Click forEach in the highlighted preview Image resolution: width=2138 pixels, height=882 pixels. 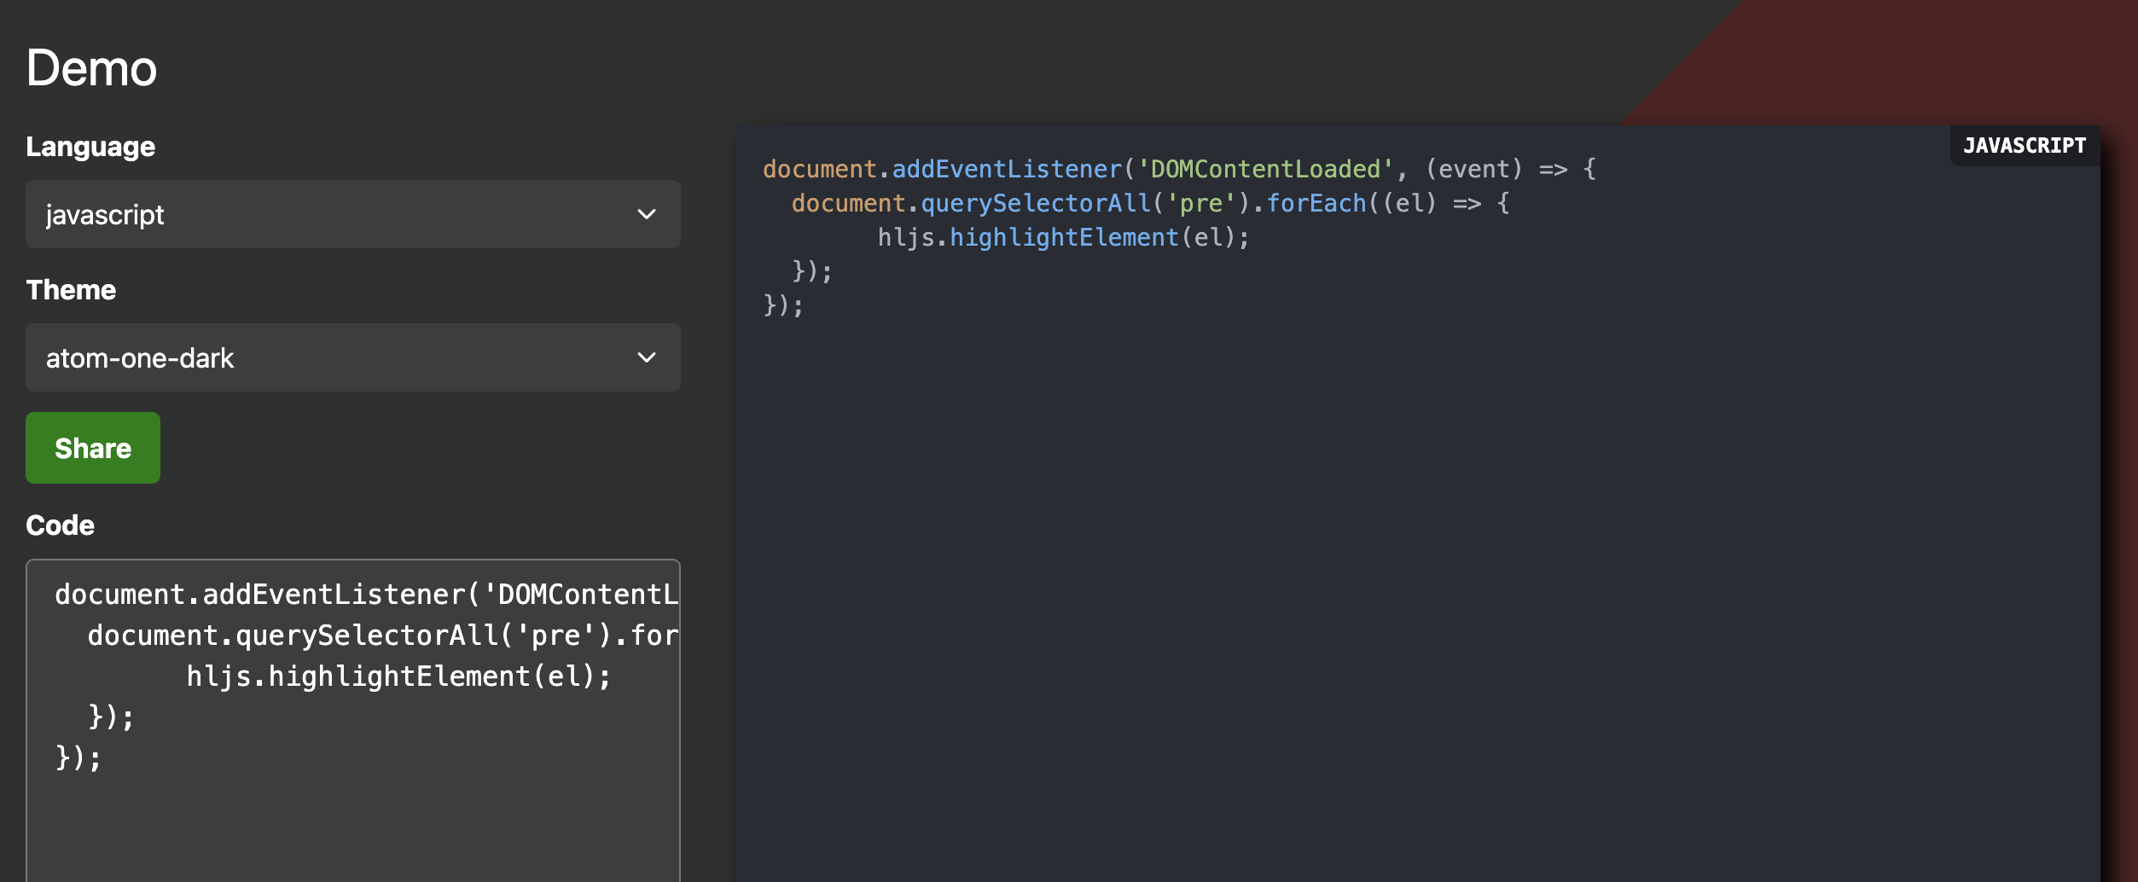pyautogui.click(x=1316, y=204)
